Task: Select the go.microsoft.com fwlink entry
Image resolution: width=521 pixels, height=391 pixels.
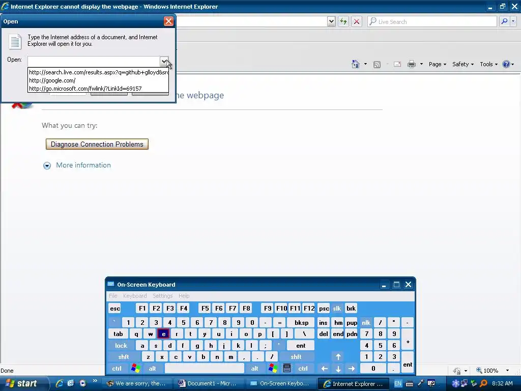Action: [x=98, y=89]
